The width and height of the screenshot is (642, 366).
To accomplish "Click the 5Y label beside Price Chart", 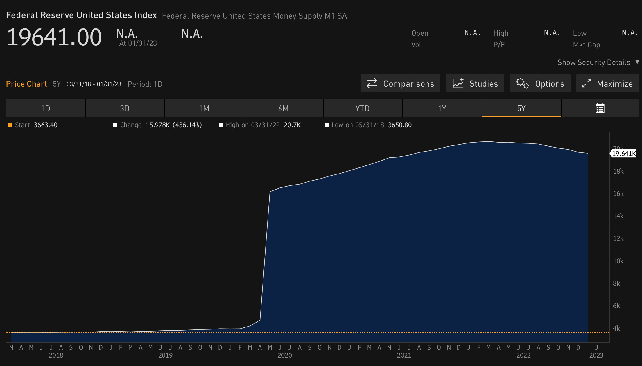I will [57, 84].
